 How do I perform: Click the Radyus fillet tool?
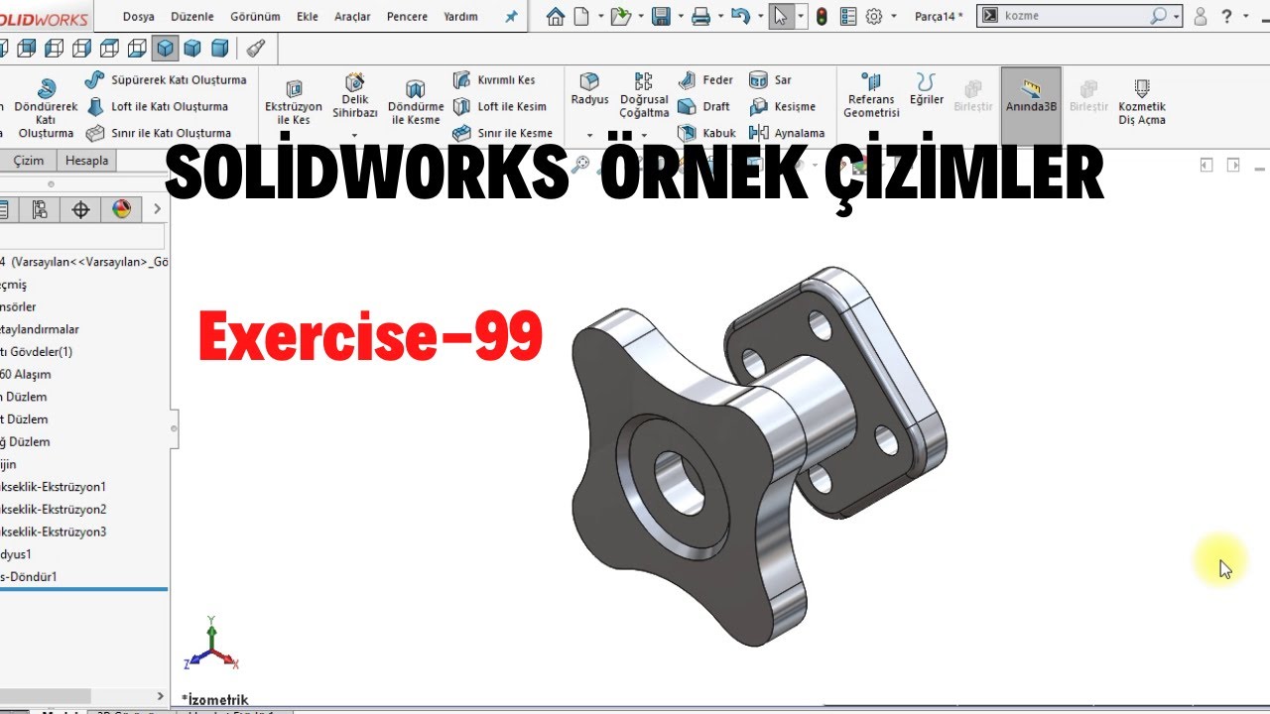pyautogui.click(x=589, y=89)
